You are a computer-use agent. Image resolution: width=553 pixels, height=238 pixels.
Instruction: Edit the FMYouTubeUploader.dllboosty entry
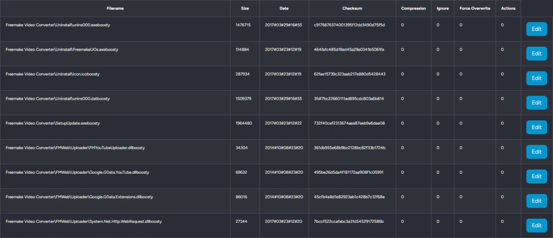(536, 152)
